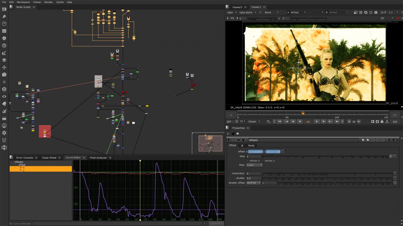Open the 3D nodes cube icon

pos(4,75)
